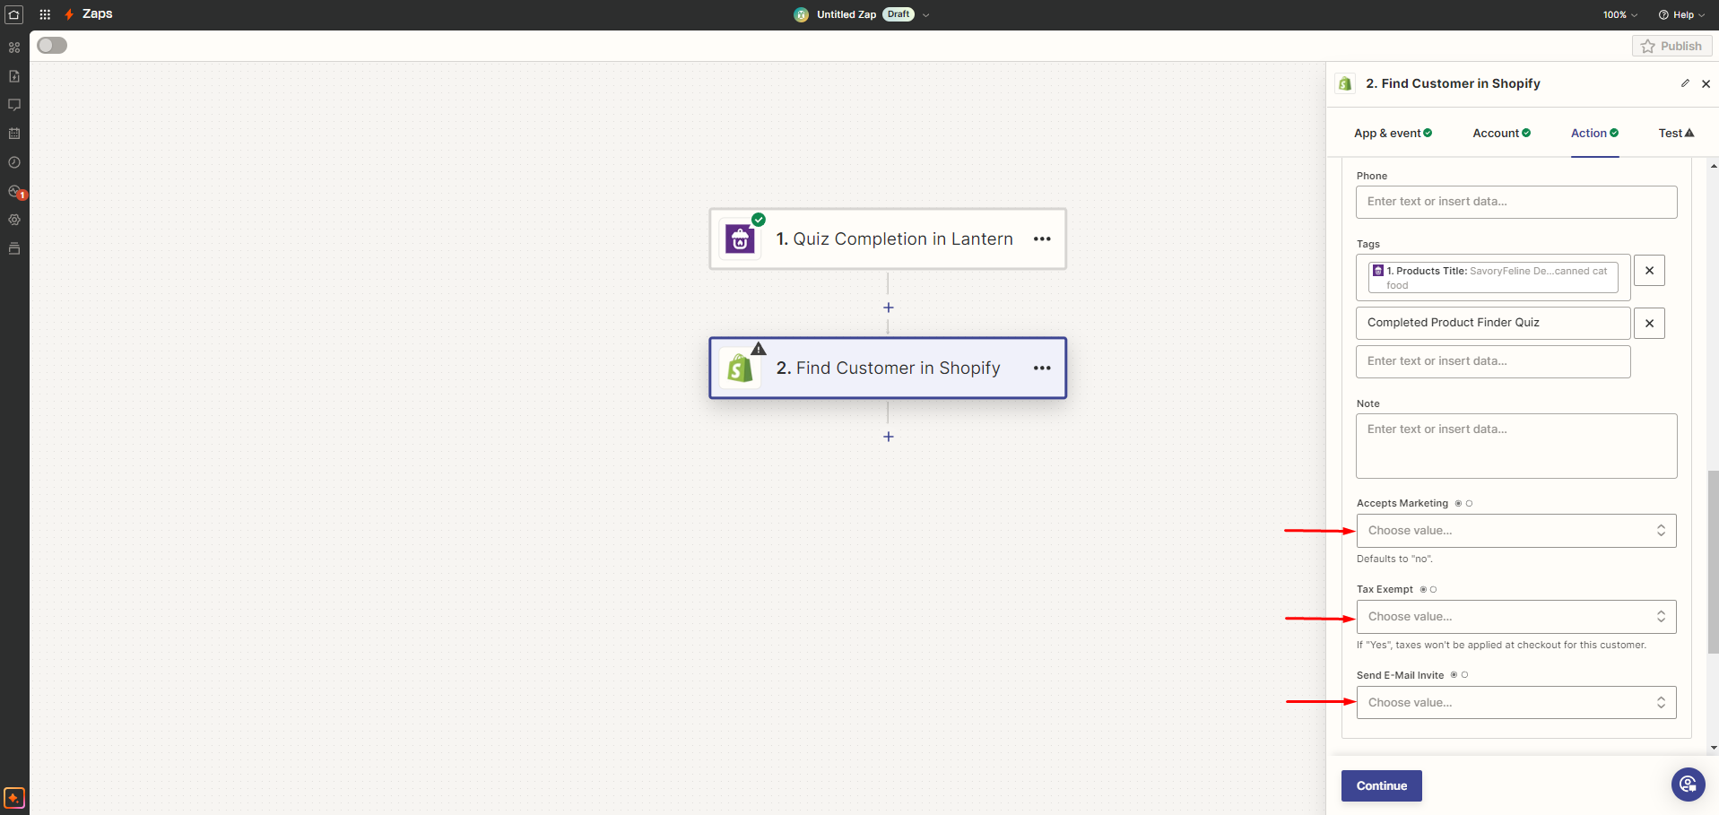Click the Continue button
The width and height of the screenshot is (1719, 815).
[x=1381, y=785]
